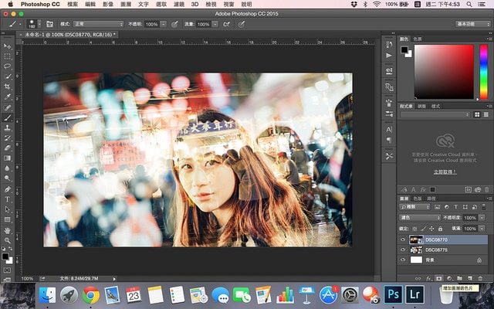Hide the 背景 layer with eye icon

402,261
